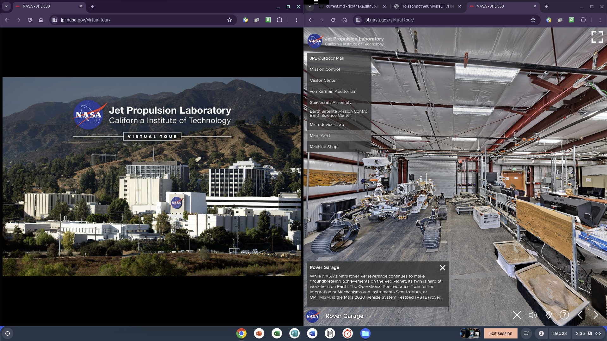Select Visitor Center from the tour menu

(x=339, y=81)
